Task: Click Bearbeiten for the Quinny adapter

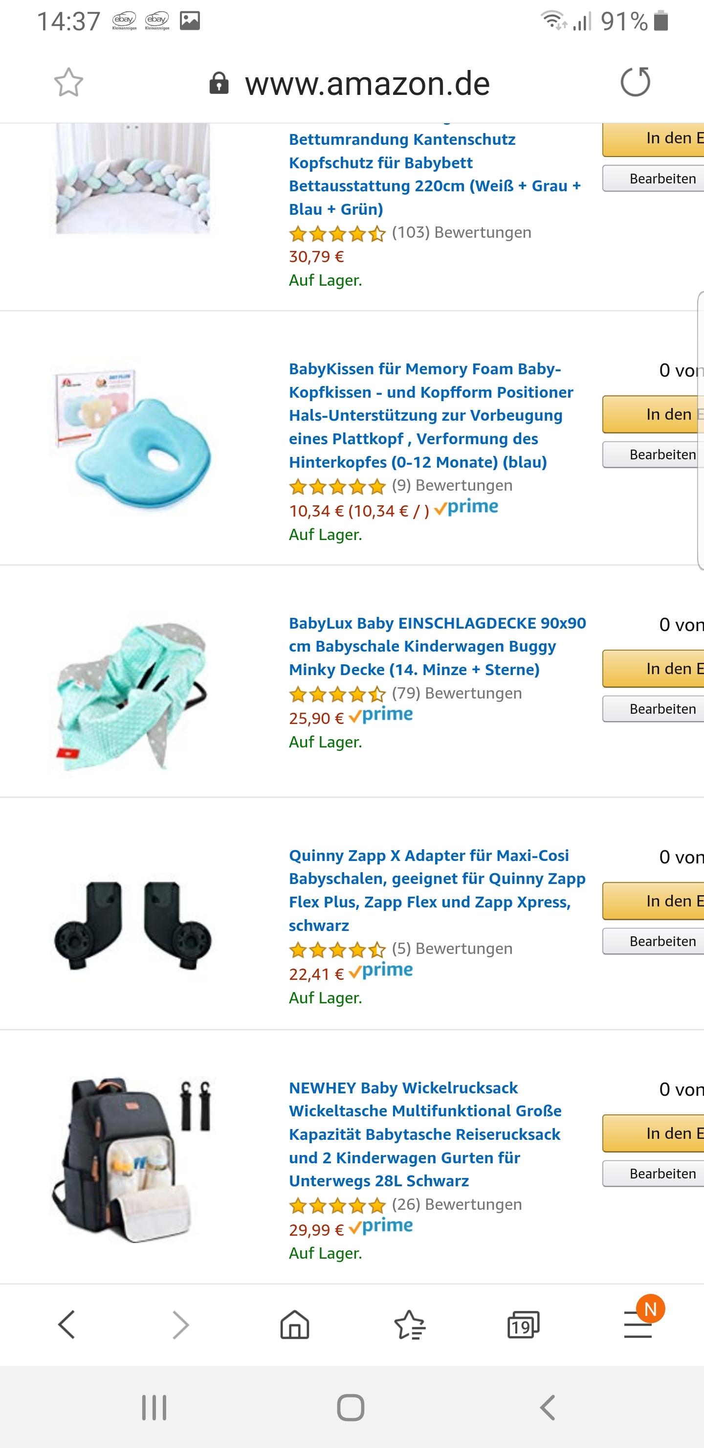Action: coord(654,941)
